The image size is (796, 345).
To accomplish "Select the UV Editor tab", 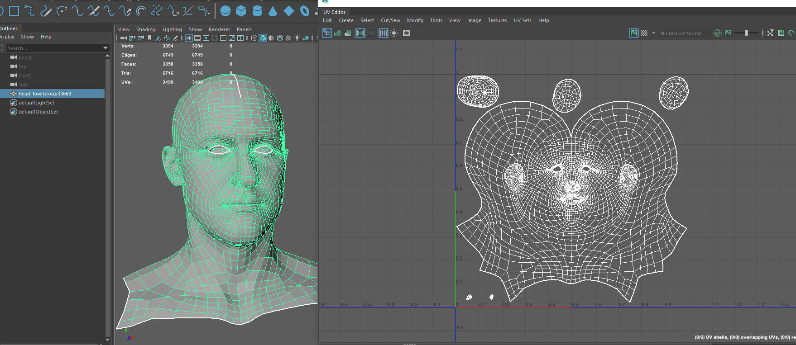I will tap(334, 12).
